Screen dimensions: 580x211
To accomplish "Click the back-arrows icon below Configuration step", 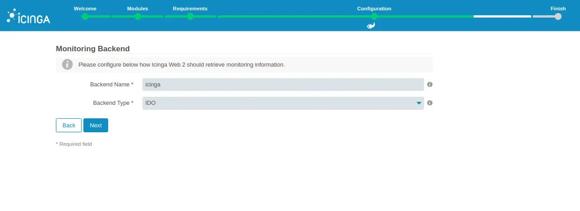I will (371, 26).
